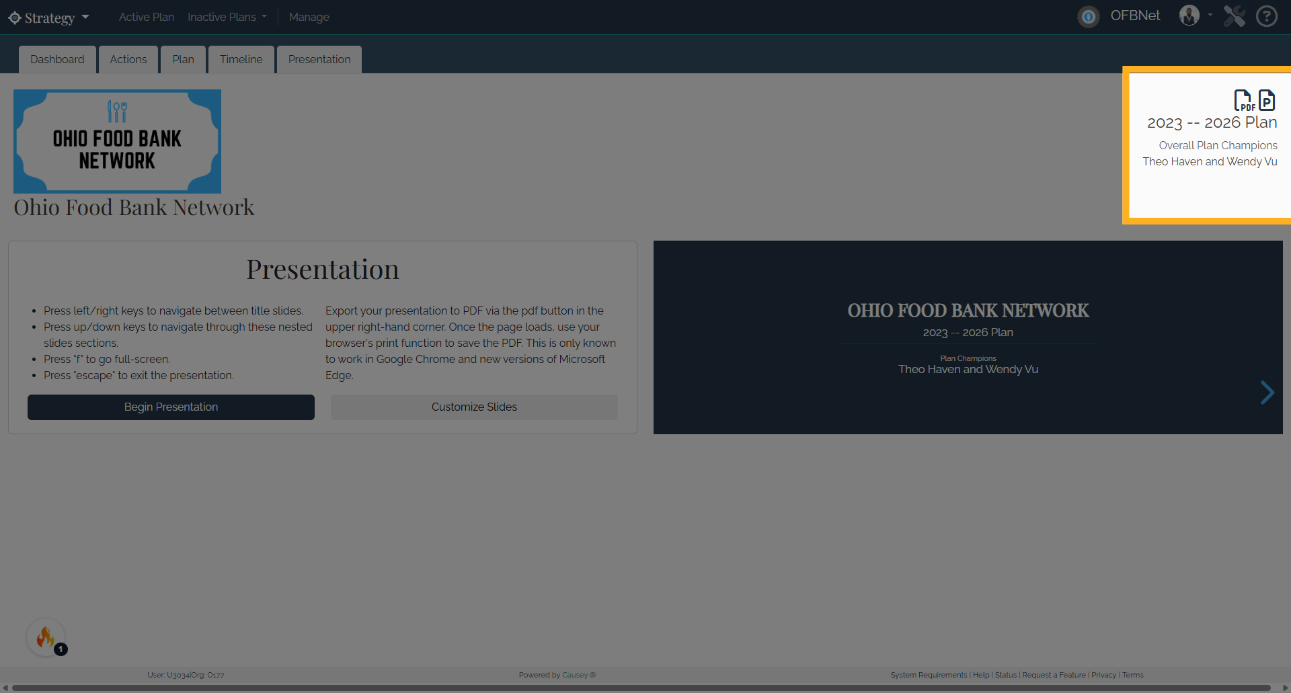Click Theo Haven and Wendy Vu champions text
This screenshot has width=1291, height=693.
(1210, 161)
